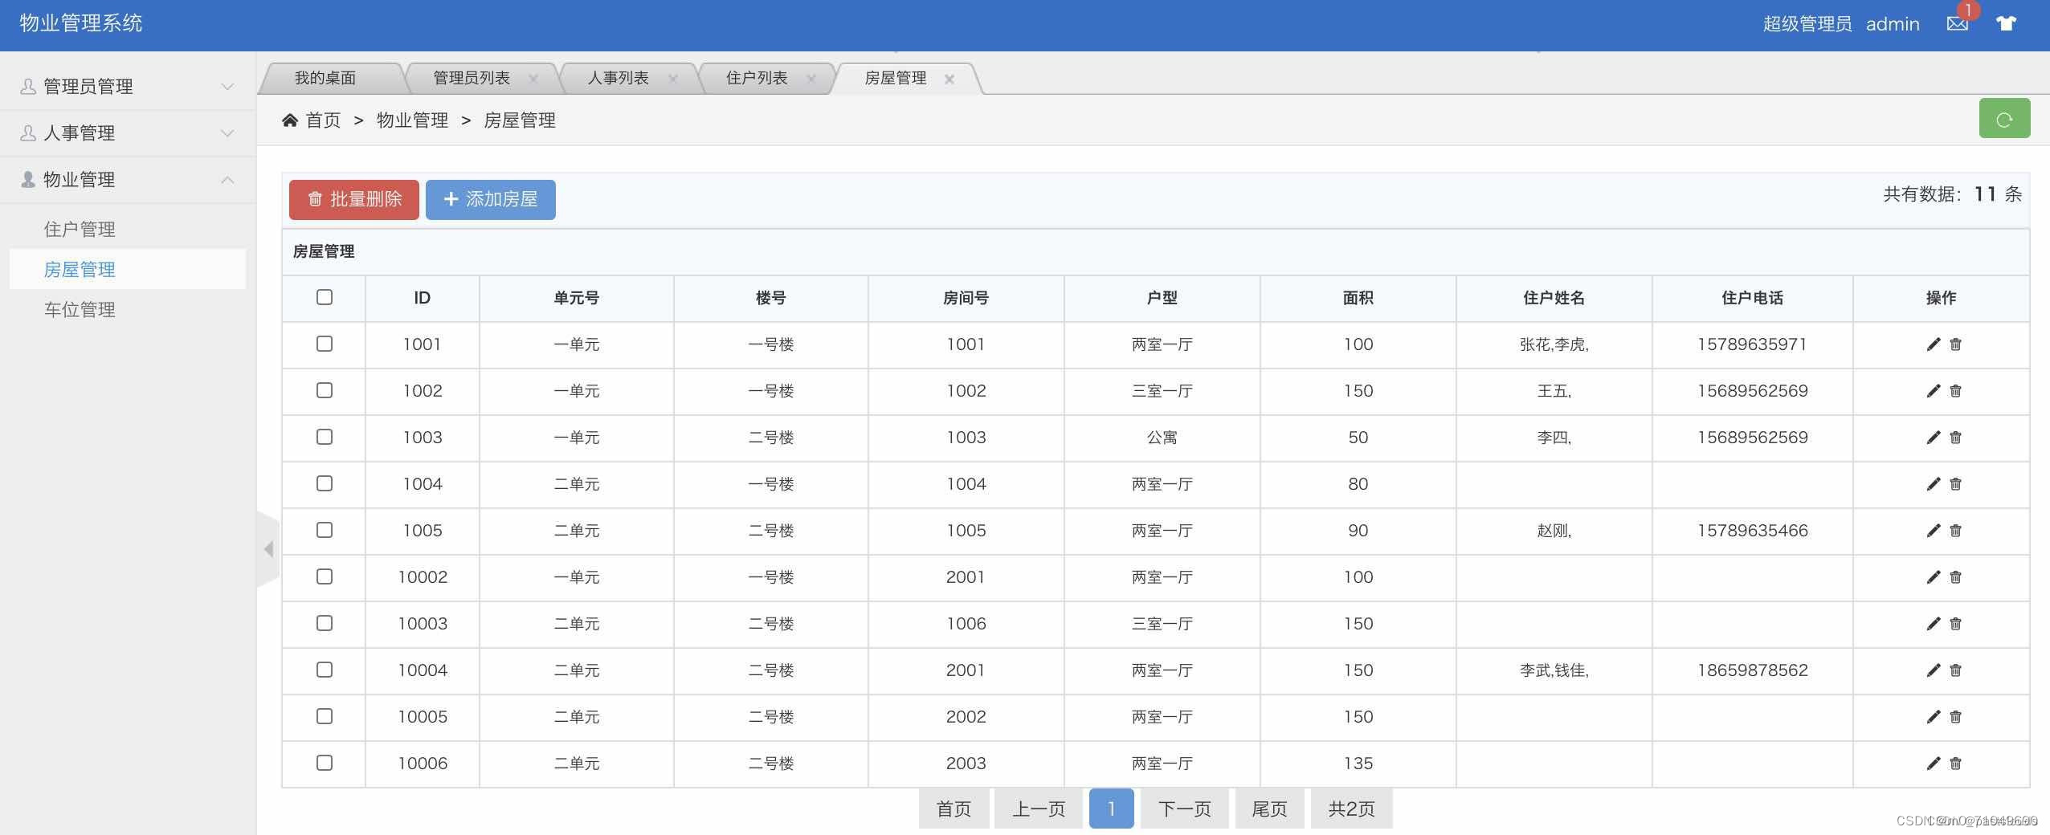
Task: Check the box for row ID 1001
Action: (x=325, y=344)
